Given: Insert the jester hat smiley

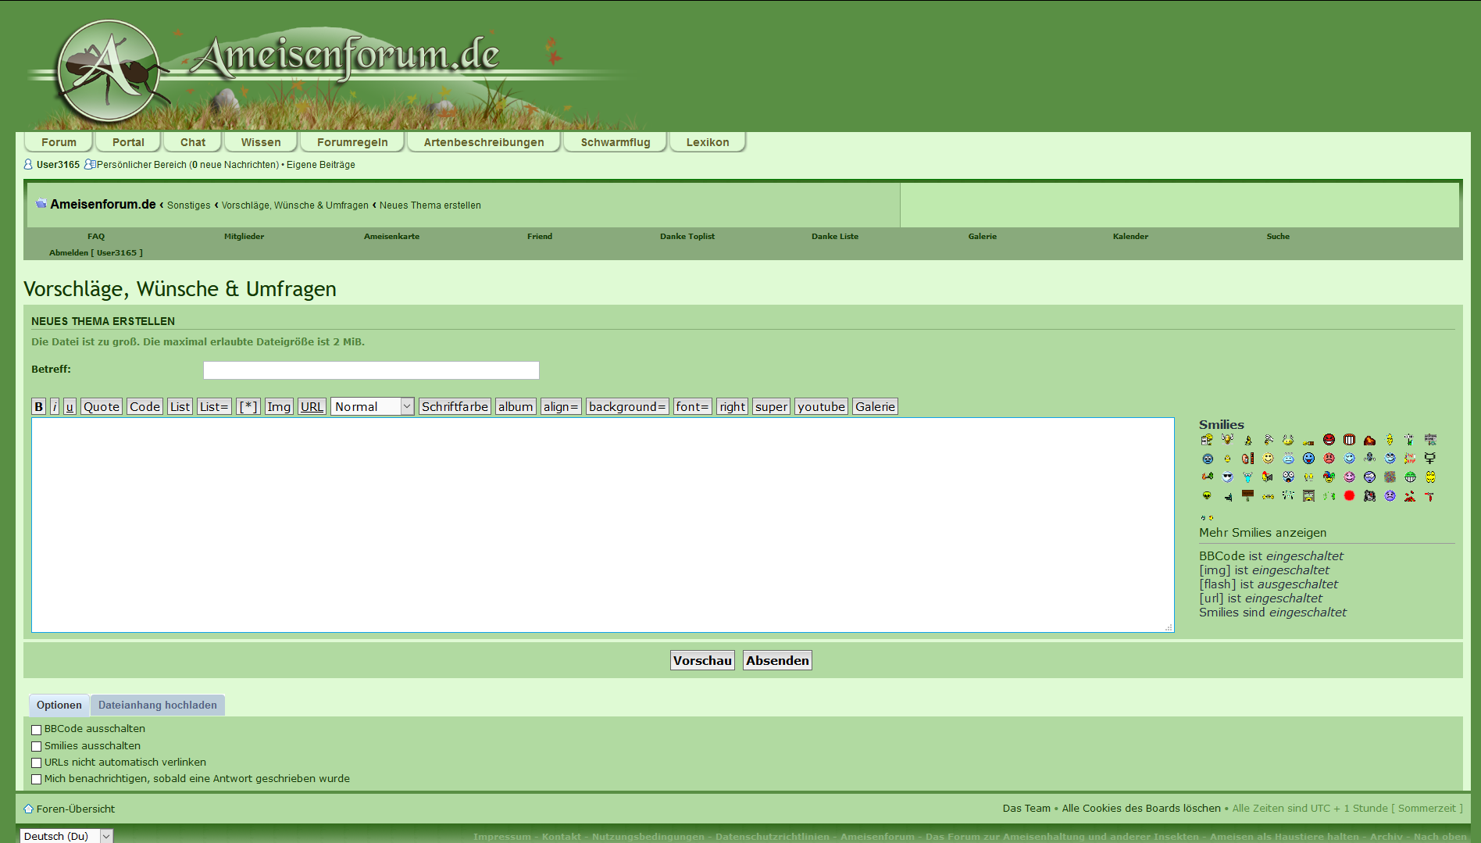Looking at the screenshot, I should pyautogui.click(x=1329, y=477).
